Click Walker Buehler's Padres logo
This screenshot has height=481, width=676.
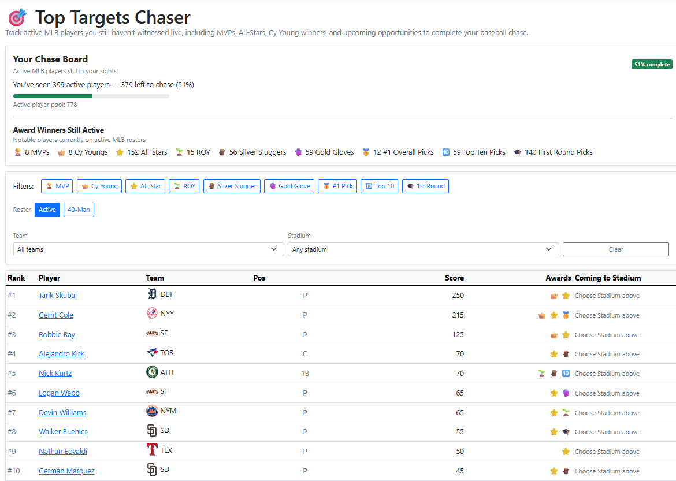152,431
